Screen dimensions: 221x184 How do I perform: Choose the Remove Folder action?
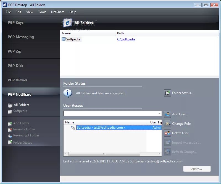(x=24, y=129)
